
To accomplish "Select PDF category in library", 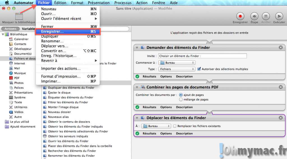I will [x=17, y=78].
